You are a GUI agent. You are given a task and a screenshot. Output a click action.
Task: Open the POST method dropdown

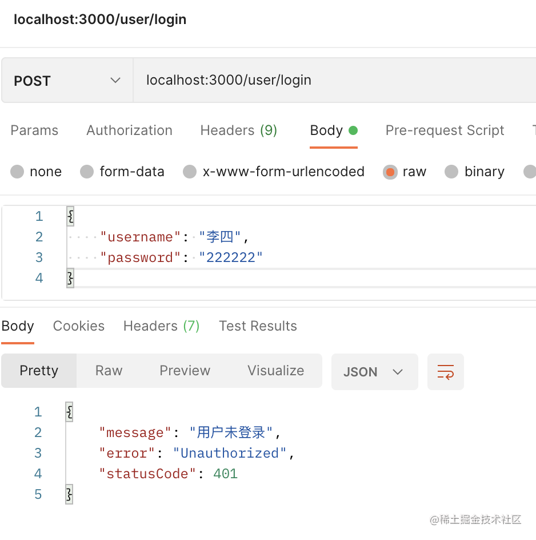[x=67, y=81]
